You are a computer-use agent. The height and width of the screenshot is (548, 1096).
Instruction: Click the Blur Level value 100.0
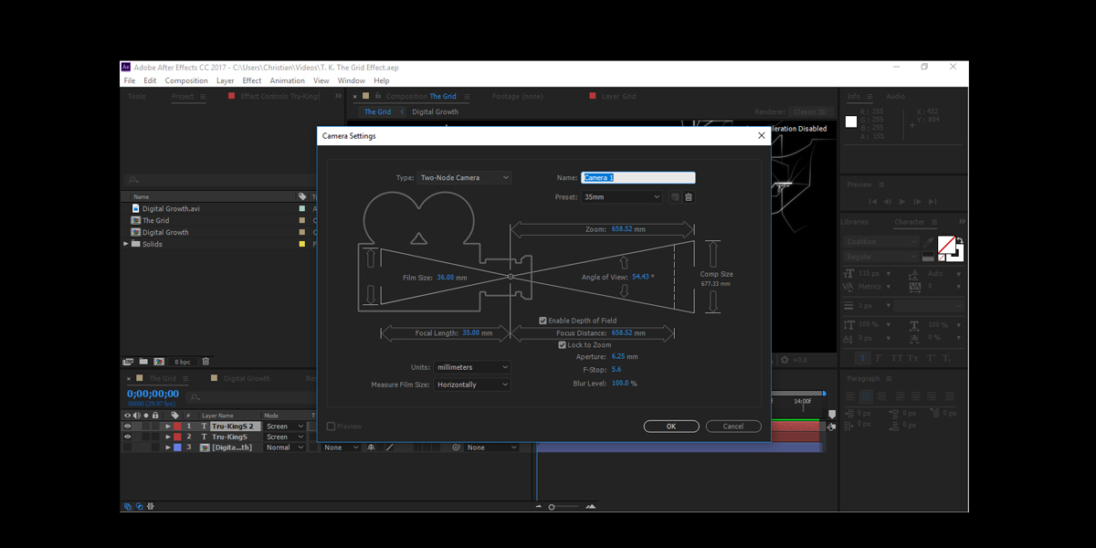pyautogui.click(x=620, y=384)
